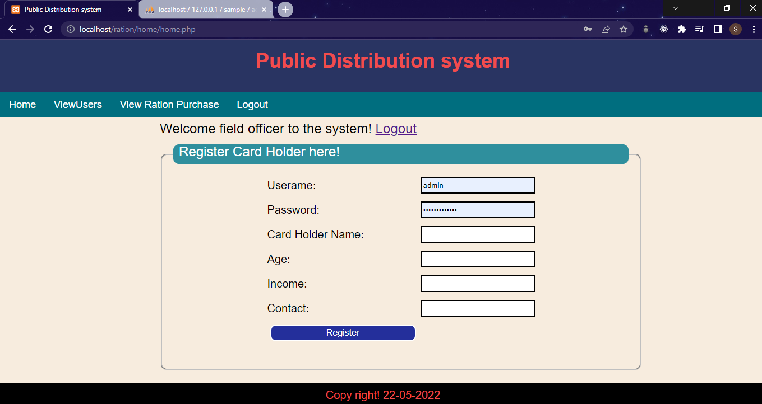Open the React developer tools extension icon

[x=664, y=29]
